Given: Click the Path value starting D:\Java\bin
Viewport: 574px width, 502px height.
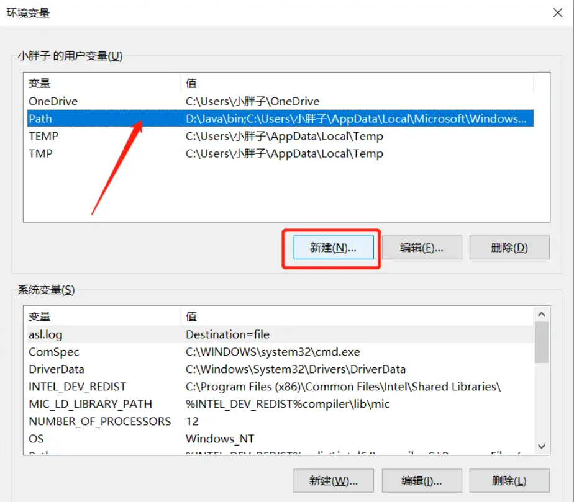Looking at the screenshot, I should [356, 119].
